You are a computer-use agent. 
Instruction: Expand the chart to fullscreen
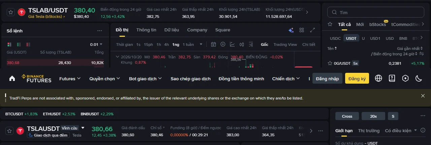point(312,30)
